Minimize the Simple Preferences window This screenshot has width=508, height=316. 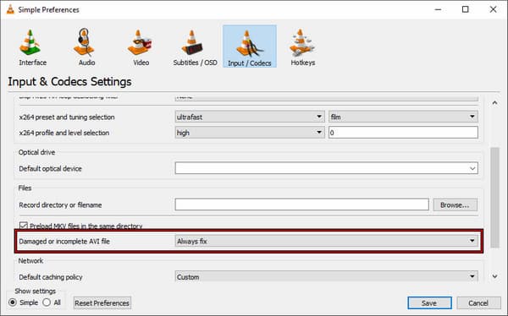[438, 9]
